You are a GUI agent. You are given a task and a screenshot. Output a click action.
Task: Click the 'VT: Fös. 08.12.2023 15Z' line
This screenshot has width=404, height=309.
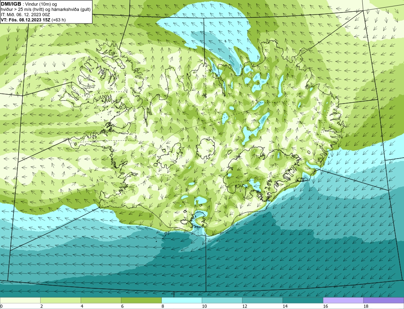(x=25, y=20)
